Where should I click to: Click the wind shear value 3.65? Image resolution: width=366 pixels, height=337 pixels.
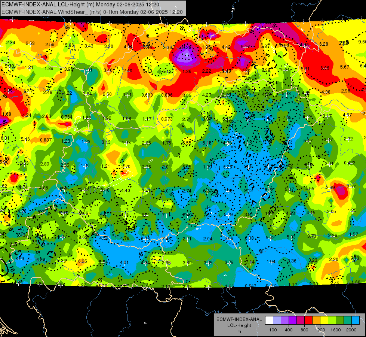pyautogui.click(x=187, y=95)
